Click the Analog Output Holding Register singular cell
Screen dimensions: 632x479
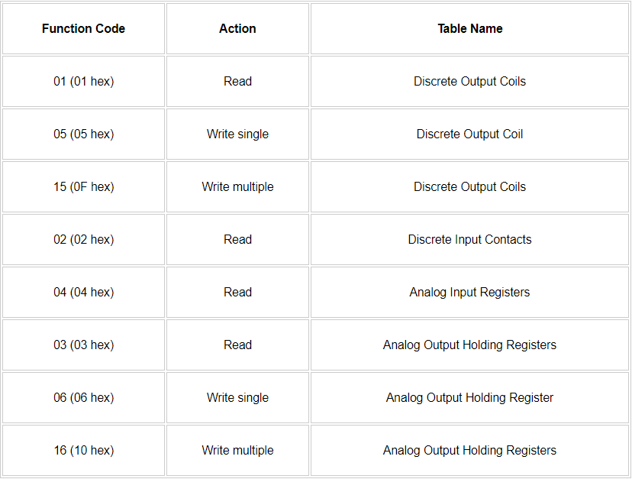click(469, 397)
